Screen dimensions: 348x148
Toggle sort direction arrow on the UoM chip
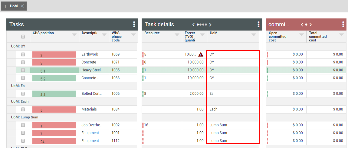click(5, 6)
